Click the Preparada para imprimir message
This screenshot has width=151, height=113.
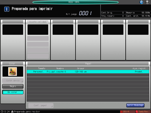pos(32,9)
